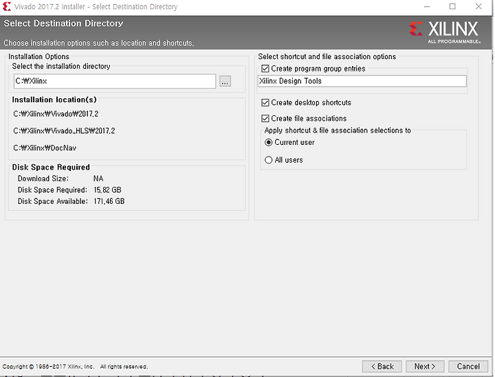Click the Disk Space Available value 171.46 GB
The image size is (495, 377).
[109, 201]
